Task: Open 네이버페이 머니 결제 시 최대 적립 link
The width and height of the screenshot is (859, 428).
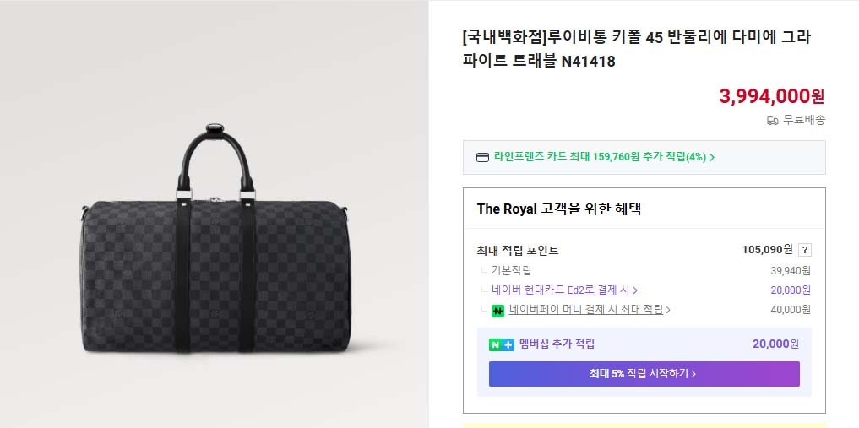Action: click(x=585, y=310)
